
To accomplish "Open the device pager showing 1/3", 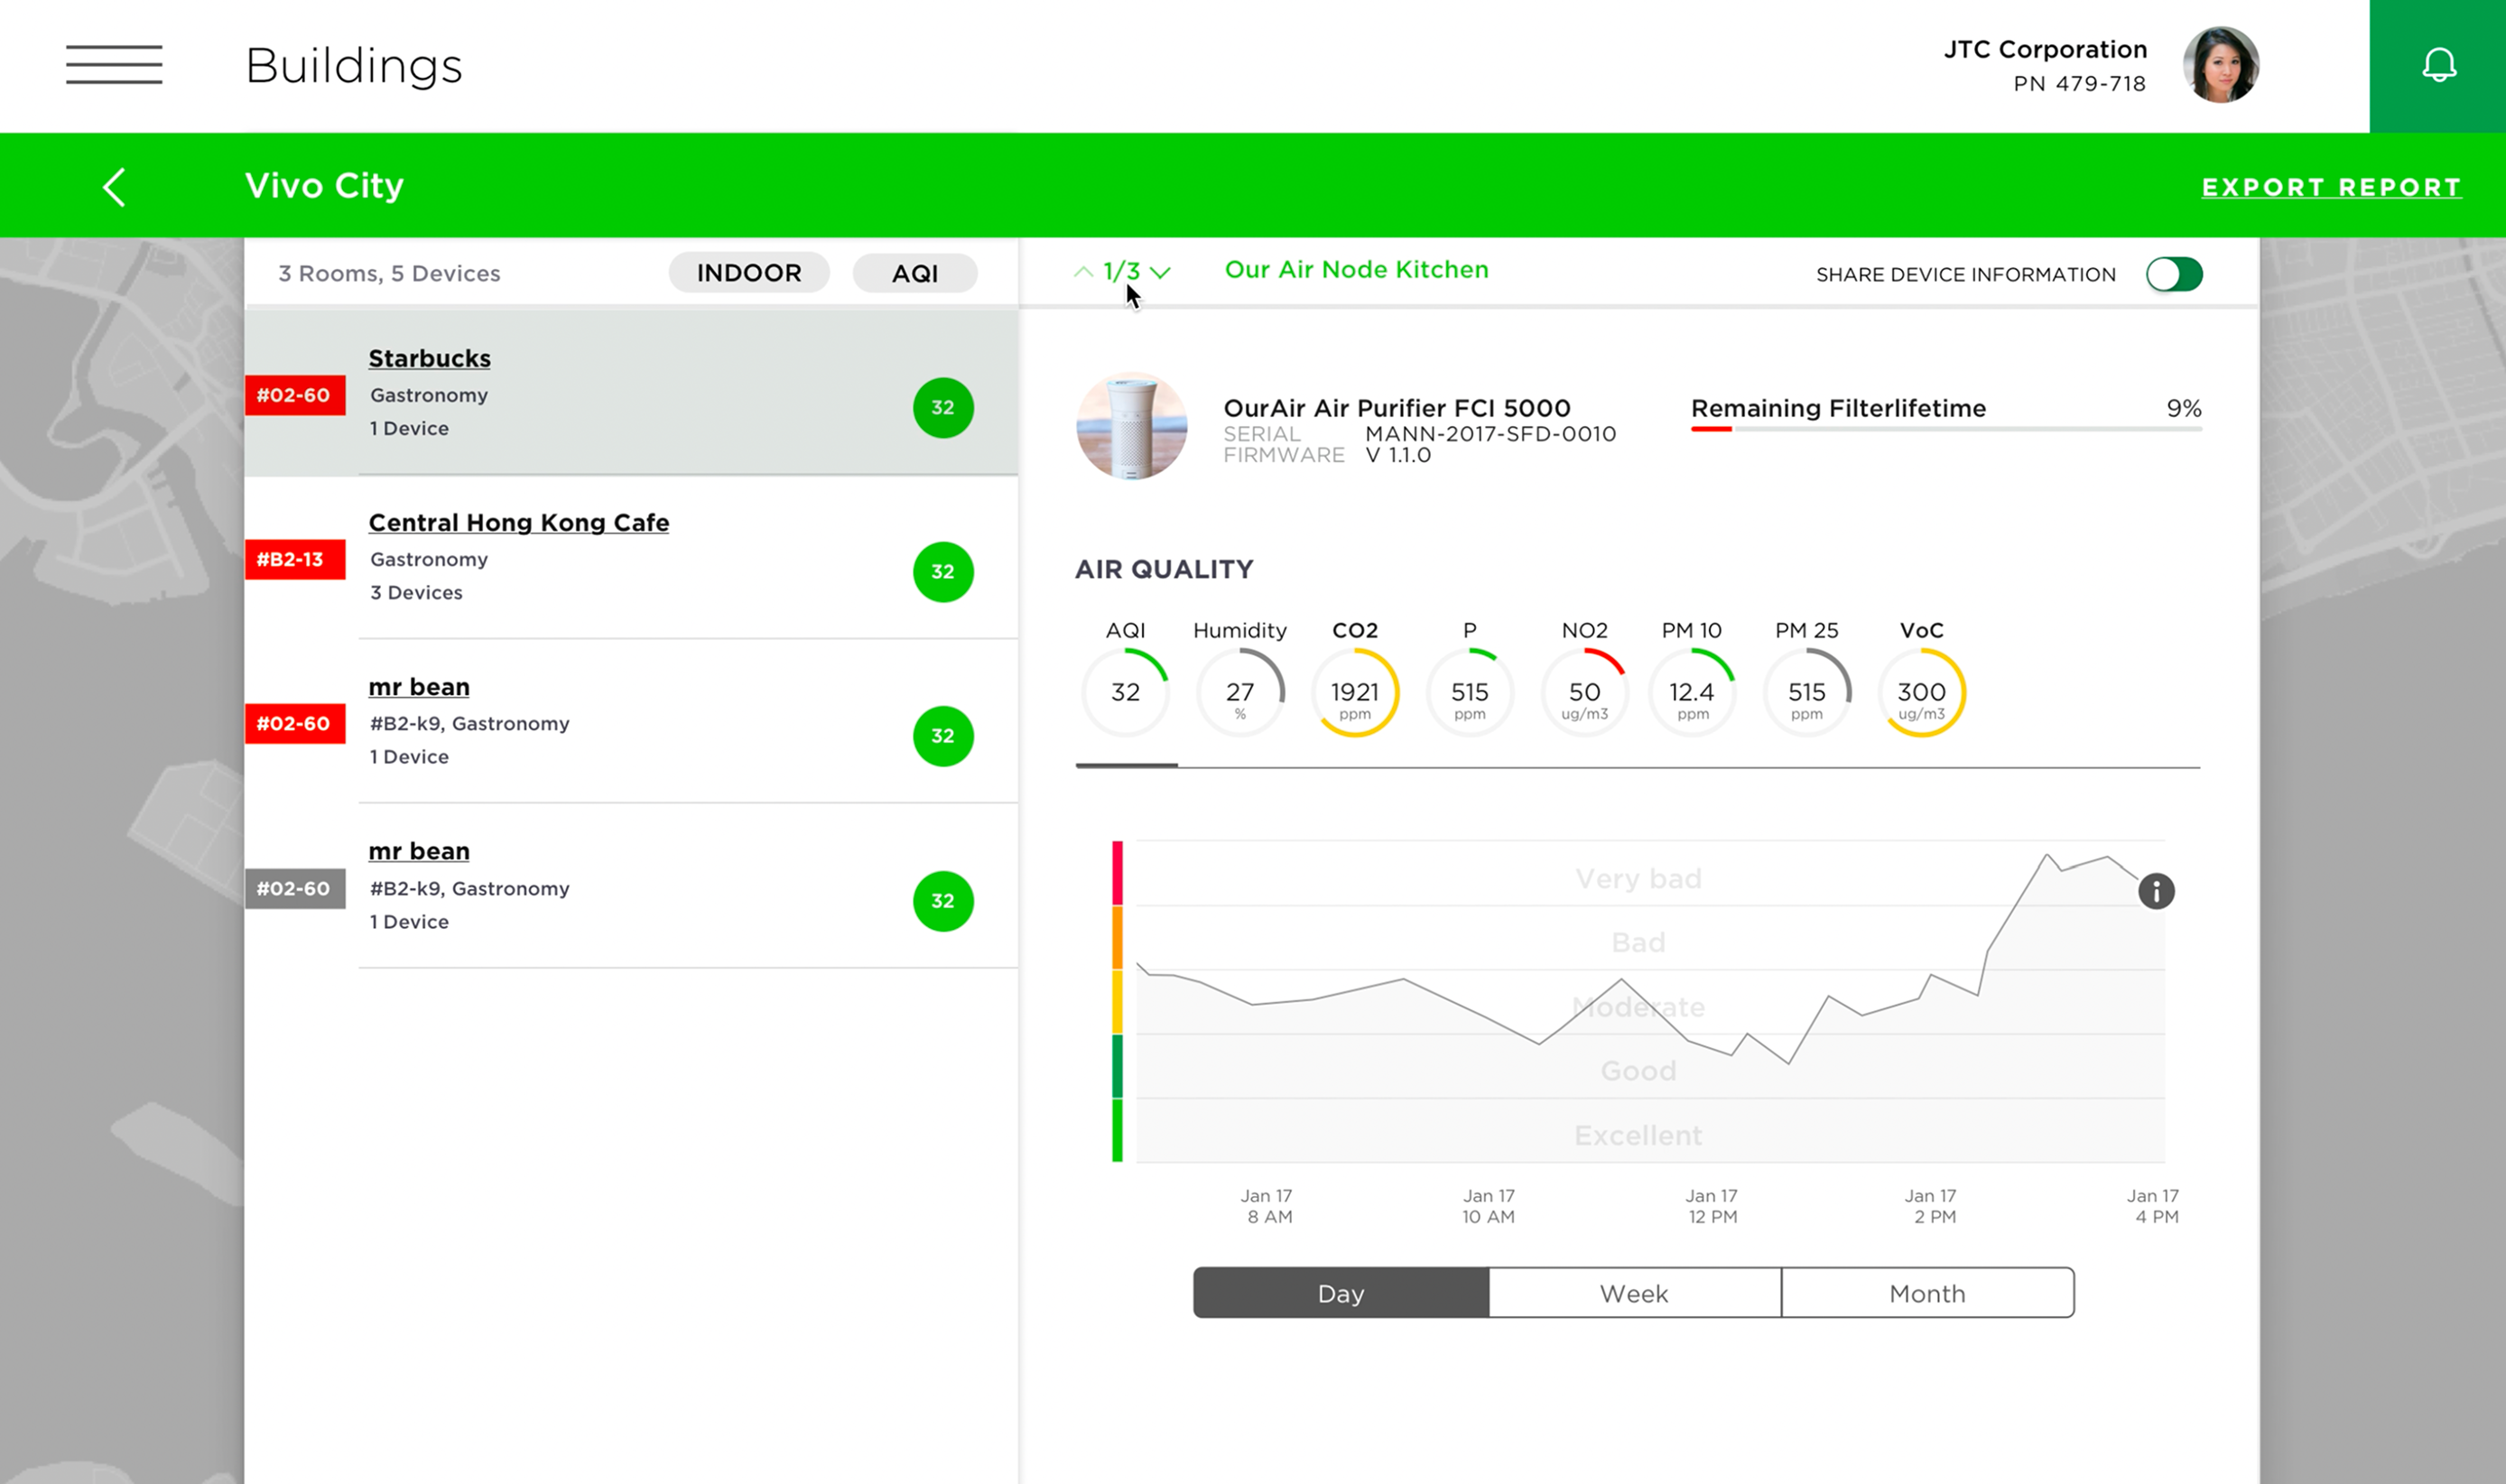I will [1120, 270].
